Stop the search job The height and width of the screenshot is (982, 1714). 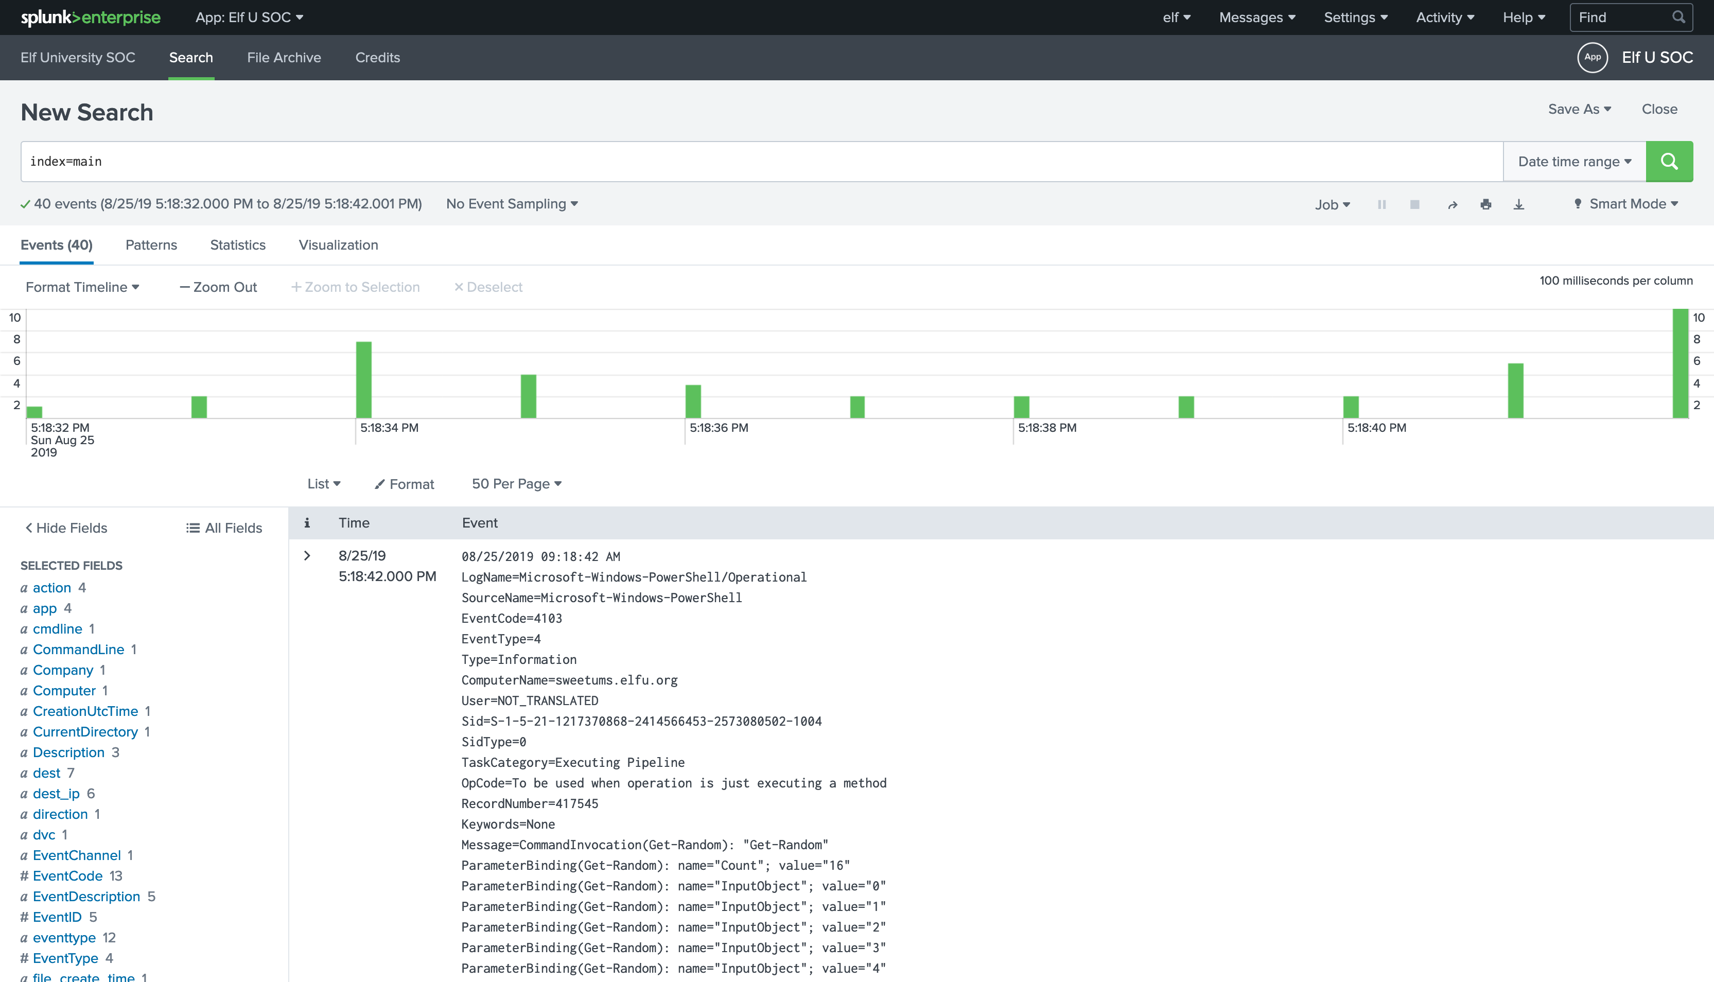coord(1414,204)
